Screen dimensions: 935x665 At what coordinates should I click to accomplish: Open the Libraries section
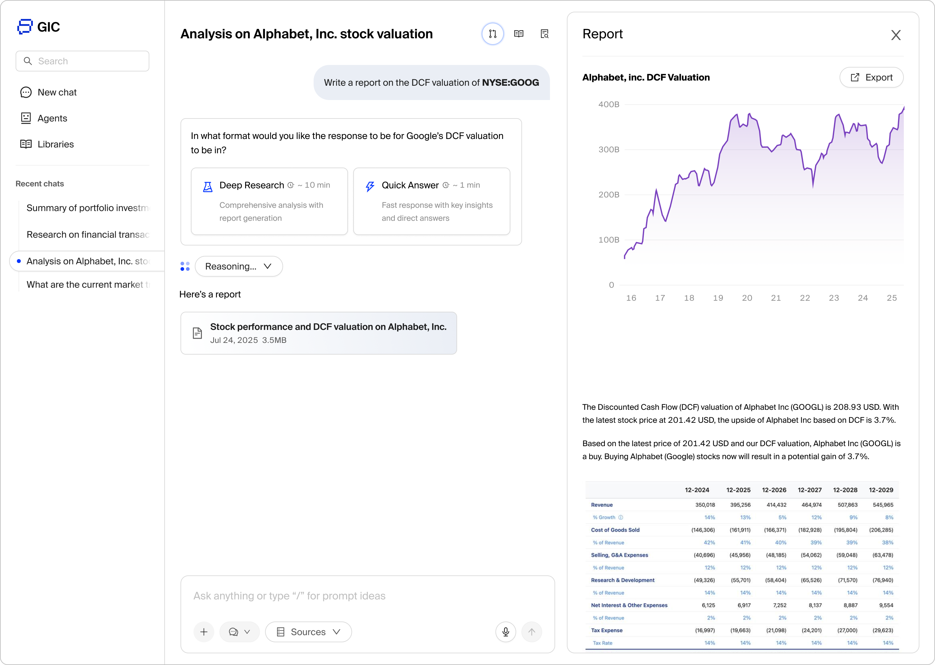tap(47, 144)
